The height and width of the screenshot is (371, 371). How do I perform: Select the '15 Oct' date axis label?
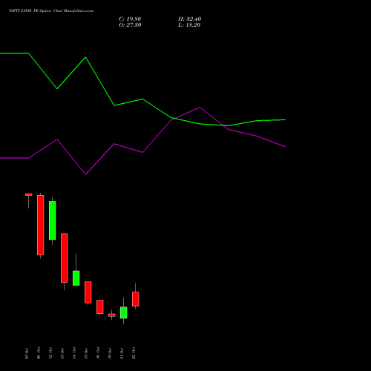(86, 353)
